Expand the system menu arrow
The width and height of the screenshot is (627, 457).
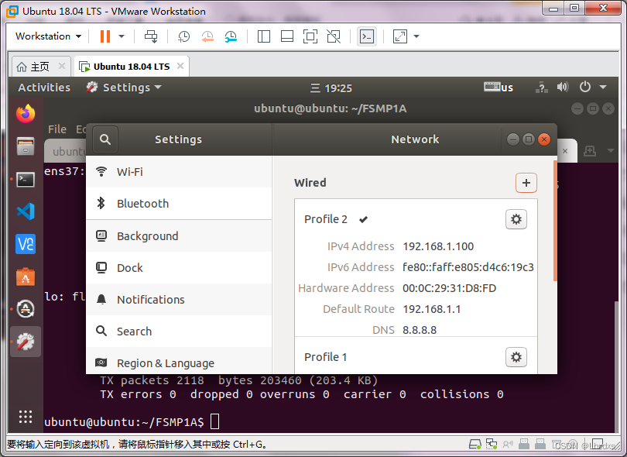click(x=603, y=87)
